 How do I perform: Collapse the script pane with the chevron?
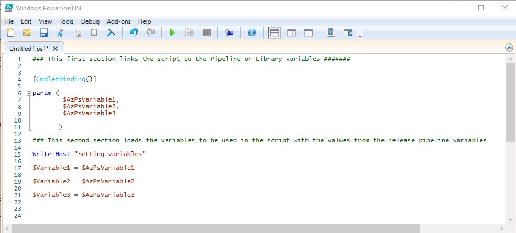(x=509, y=48)
